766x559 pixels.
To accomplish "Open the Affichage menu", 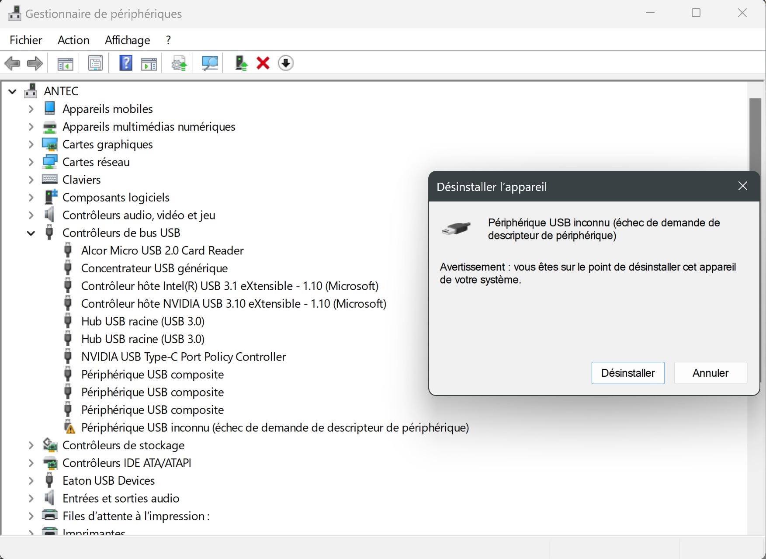I will [x=127, y=40].
